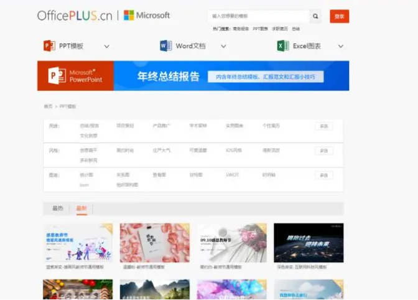
Task: Switch to the 最热 tab
Action: (58, 209)
